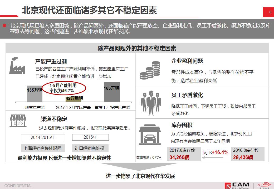The image size is (274, 189).
Task: Click the value 34,260辆
Action: (x=179, y=157)
